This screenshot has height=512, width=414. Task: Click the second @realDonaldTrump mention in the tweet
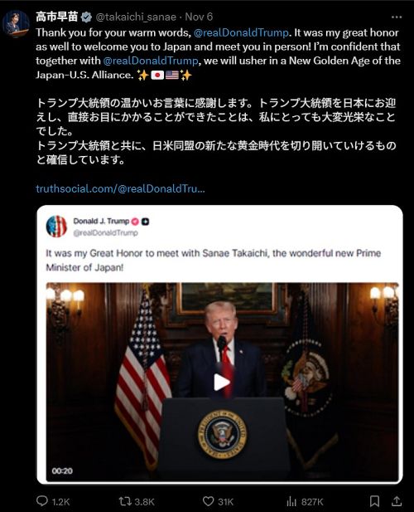click(151, 61)
